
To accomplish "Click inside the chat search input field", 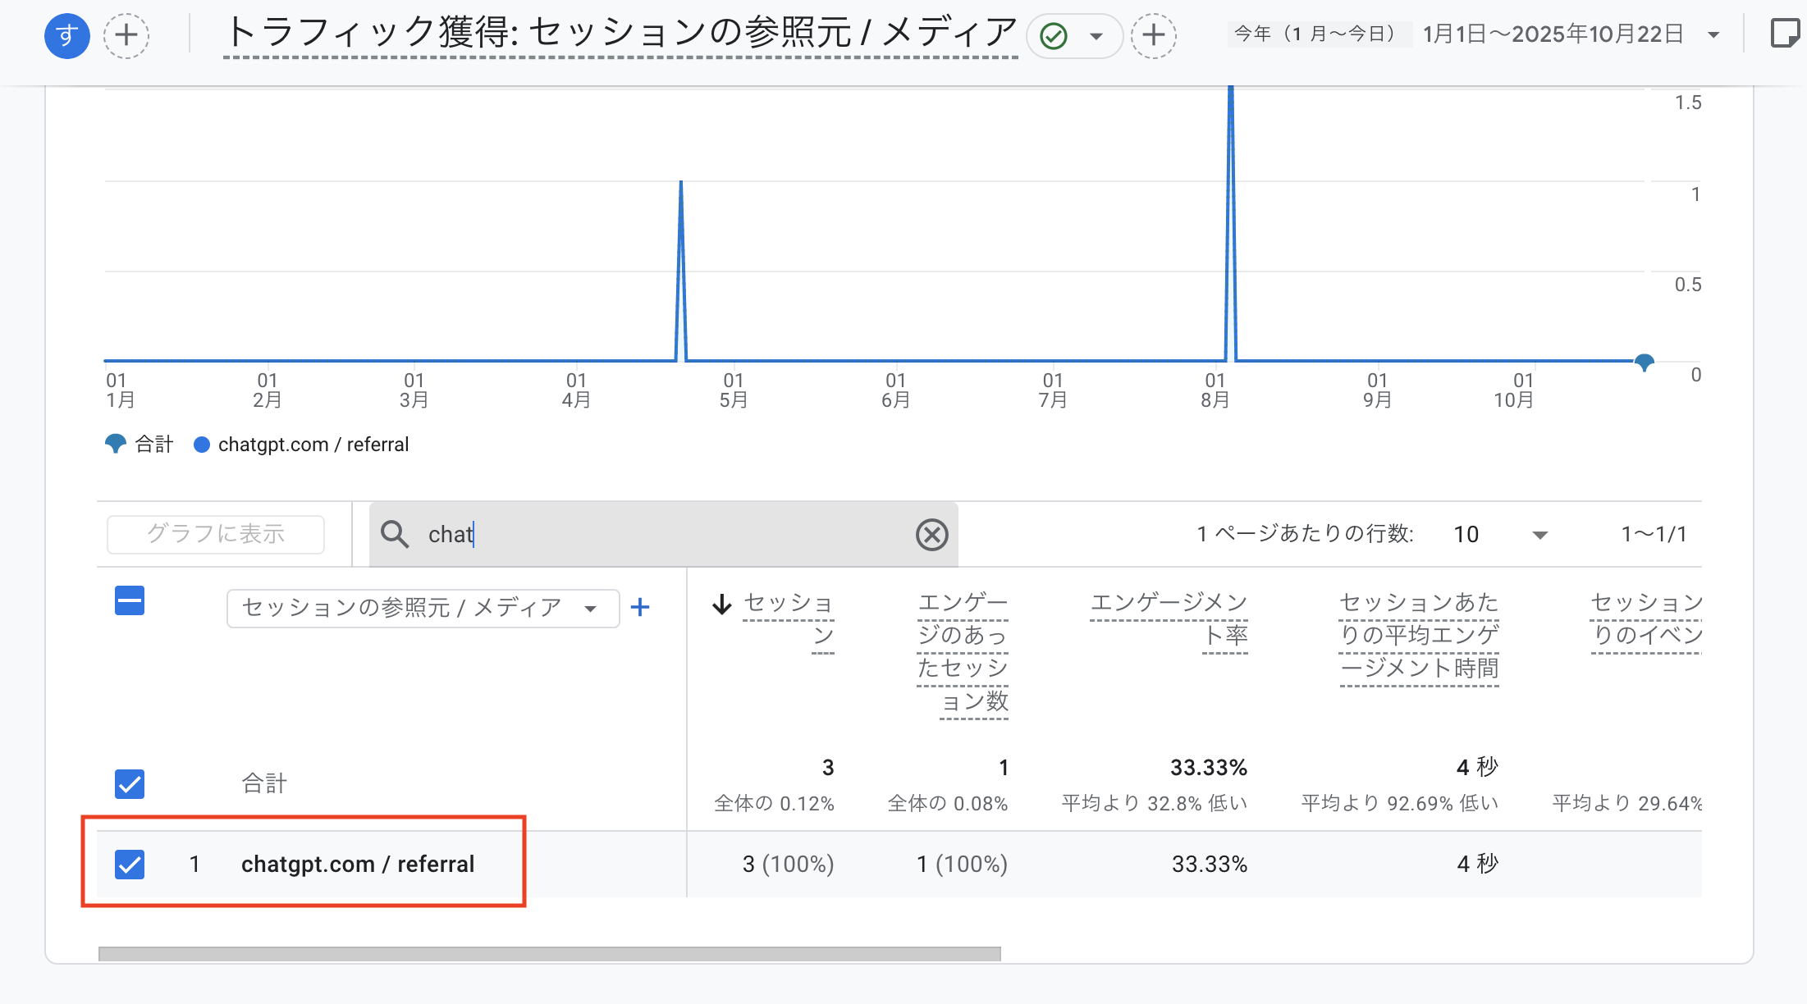I will tap(574, 534).
